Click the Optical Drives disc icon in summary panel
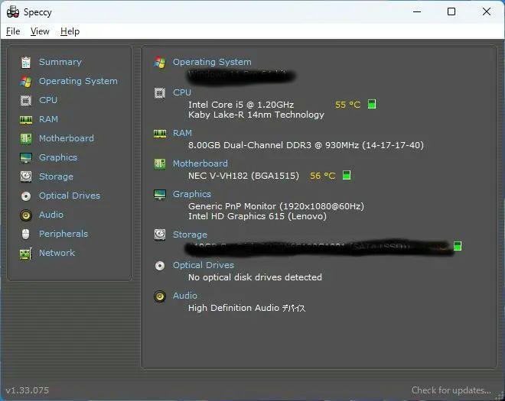This screenshot has height=401, width=505. pyautogui.click(x=160, y=266)
